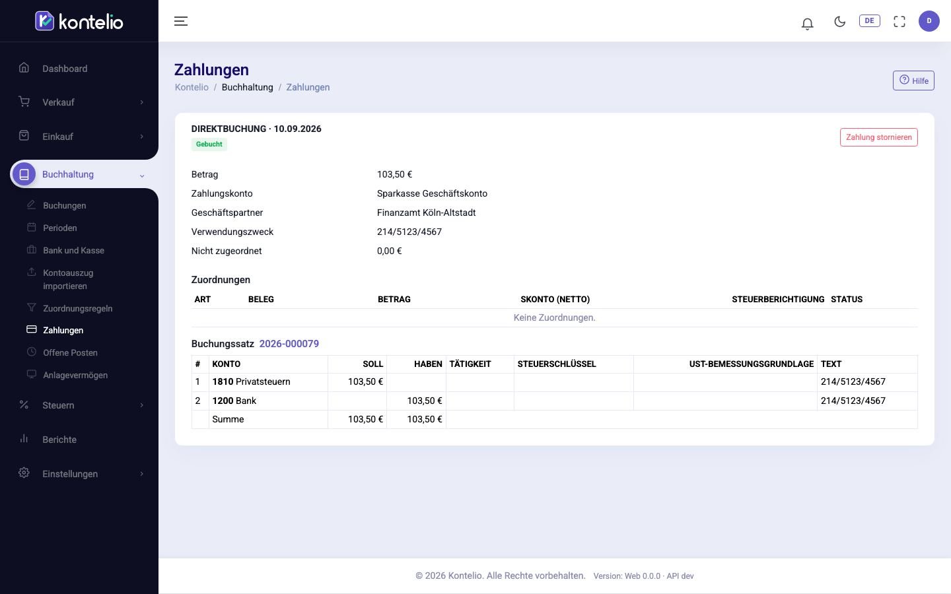Click Zahlung stornieren button
This screenshot has width=951, height=594.
tap(878, 137)
